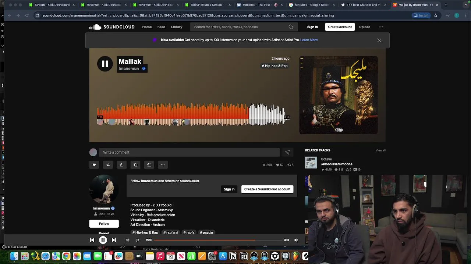This screenshot has width=471, height=264.
Task: Click the paydar hashtag
Action: 206,232
